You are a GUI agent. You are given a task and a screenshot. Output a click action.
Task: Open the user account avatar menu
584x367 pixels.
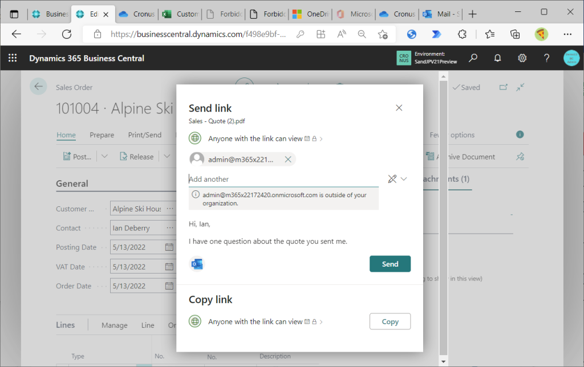click(571, 58)
